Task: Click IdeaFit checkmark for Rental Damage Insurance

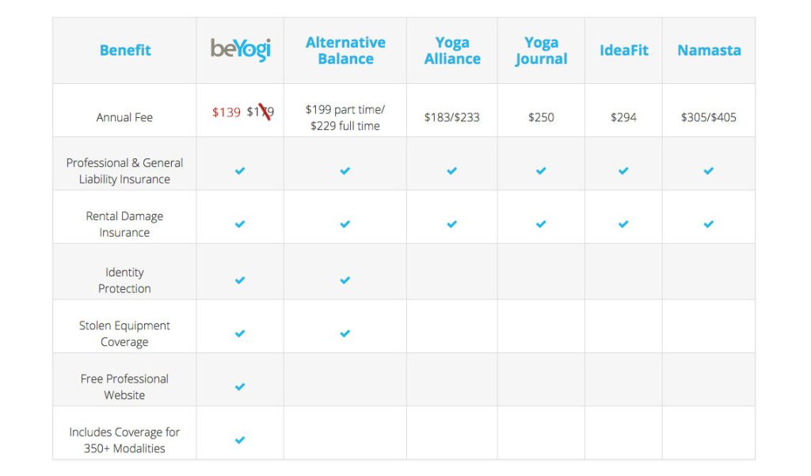Action: (x=623, y=224)
